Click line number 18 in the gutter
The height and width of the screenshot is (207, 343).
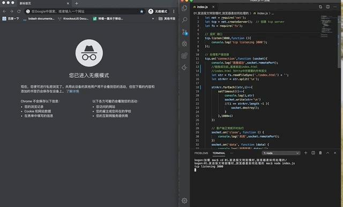point(197,87)
